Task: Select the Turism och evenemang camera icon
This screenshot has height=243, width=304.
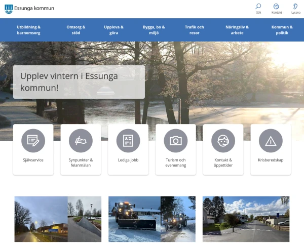Action: (x=175, y=141)
